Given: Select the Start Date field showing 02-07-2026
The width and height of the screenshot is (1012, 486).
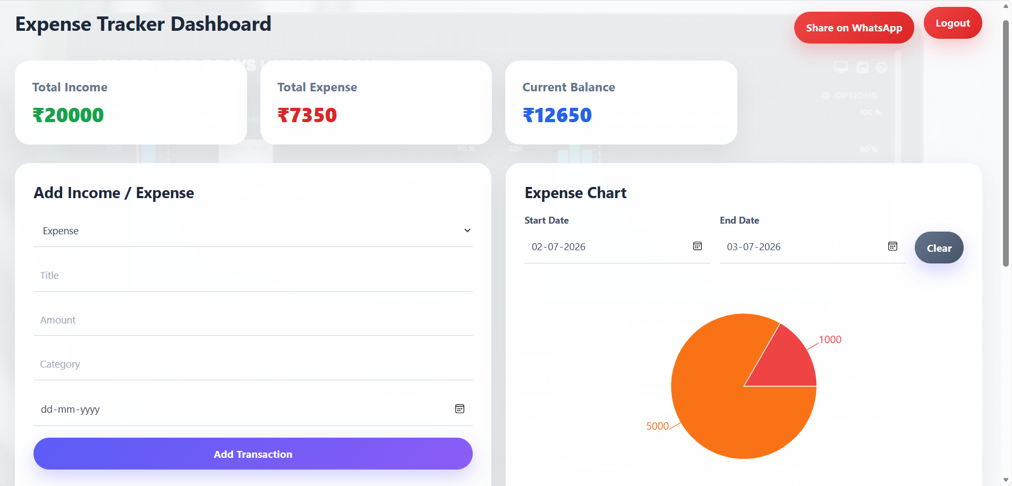Looking at the screenshot, I should tap(617, 247).
